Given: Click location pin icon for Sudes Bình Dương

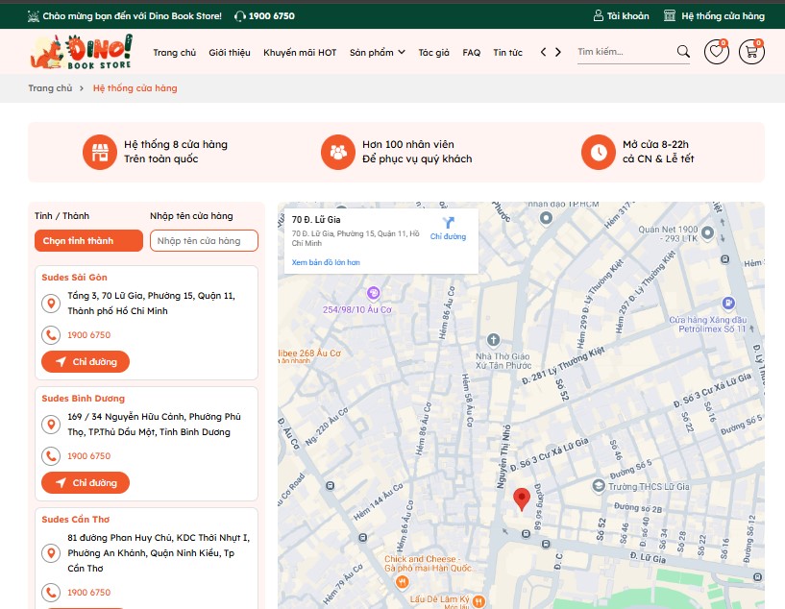Looking at the screenshot, I should point(51,425).
